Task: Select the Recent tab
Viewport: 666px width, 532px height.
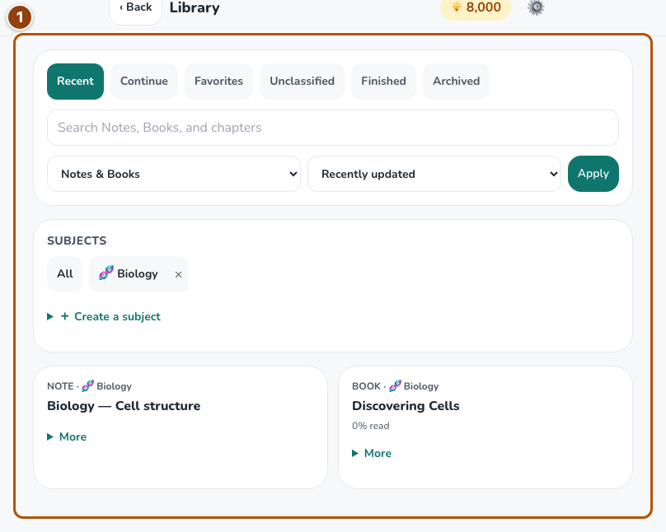Action: [75, 82]
